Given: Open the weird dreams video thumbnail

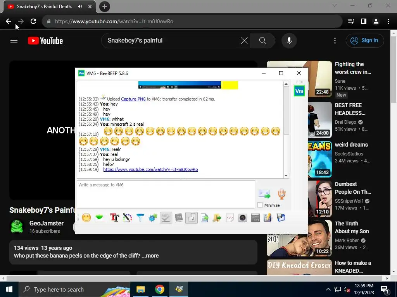Looking at the screenshot, I should pos(320,159).
